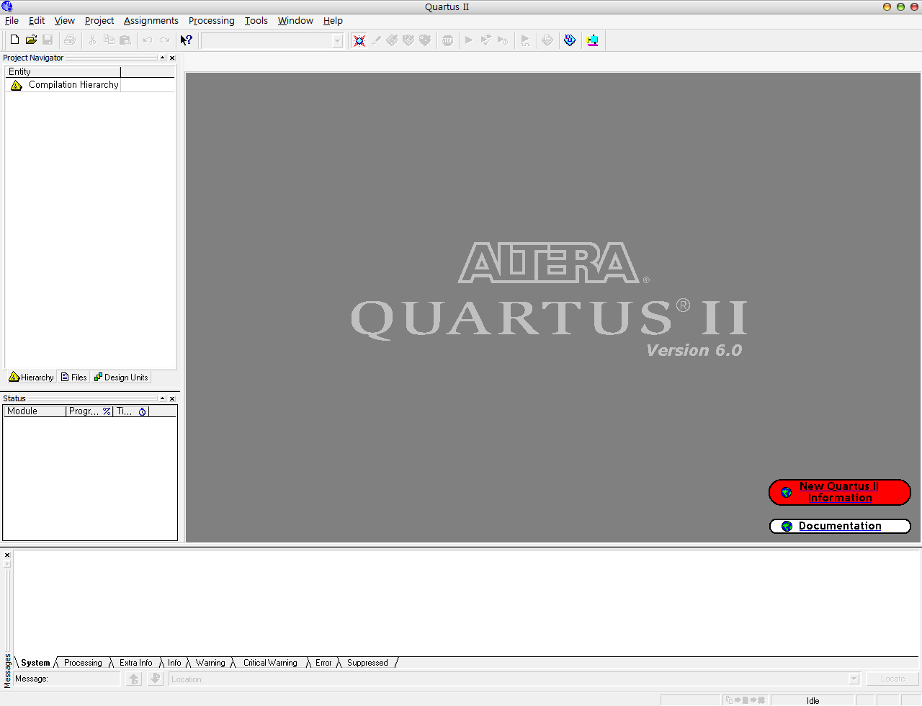Collapse the Status panel arrow

pyautogui.click(x=162, y=398)
